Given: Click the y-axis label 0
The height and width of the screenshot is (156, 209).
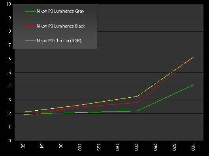Looking at the screenshot, I should point(9,141).
